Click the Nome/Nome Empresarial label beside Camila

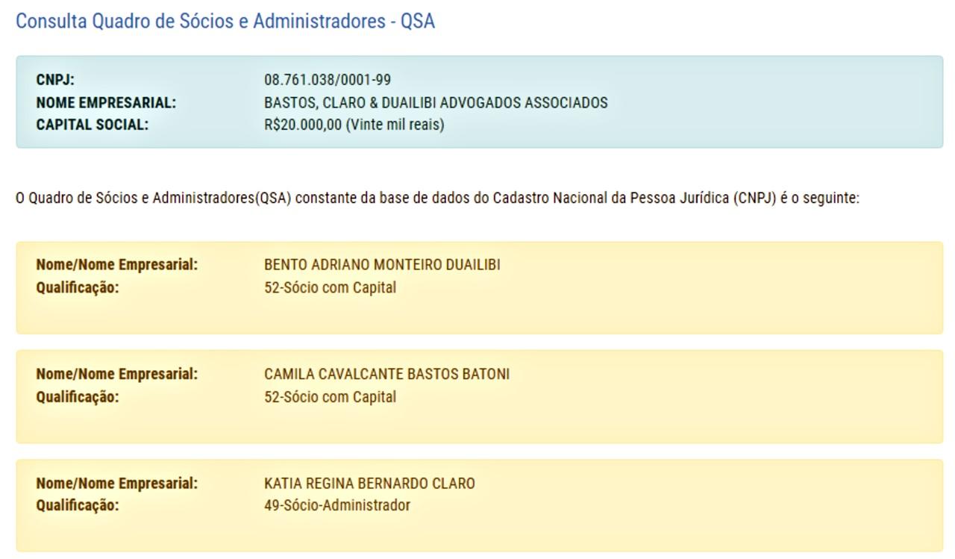coord(117,374)
